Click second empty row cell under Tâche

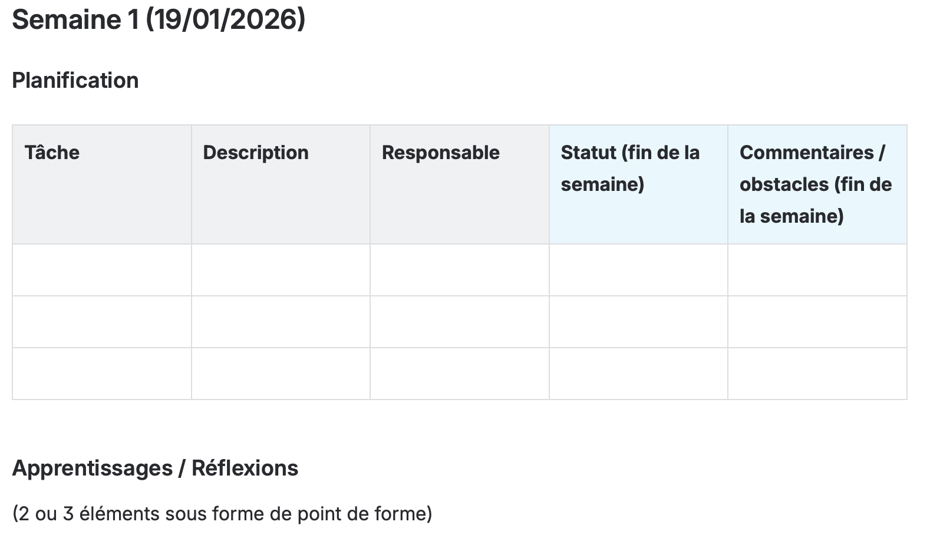click(x=102, y=322)
